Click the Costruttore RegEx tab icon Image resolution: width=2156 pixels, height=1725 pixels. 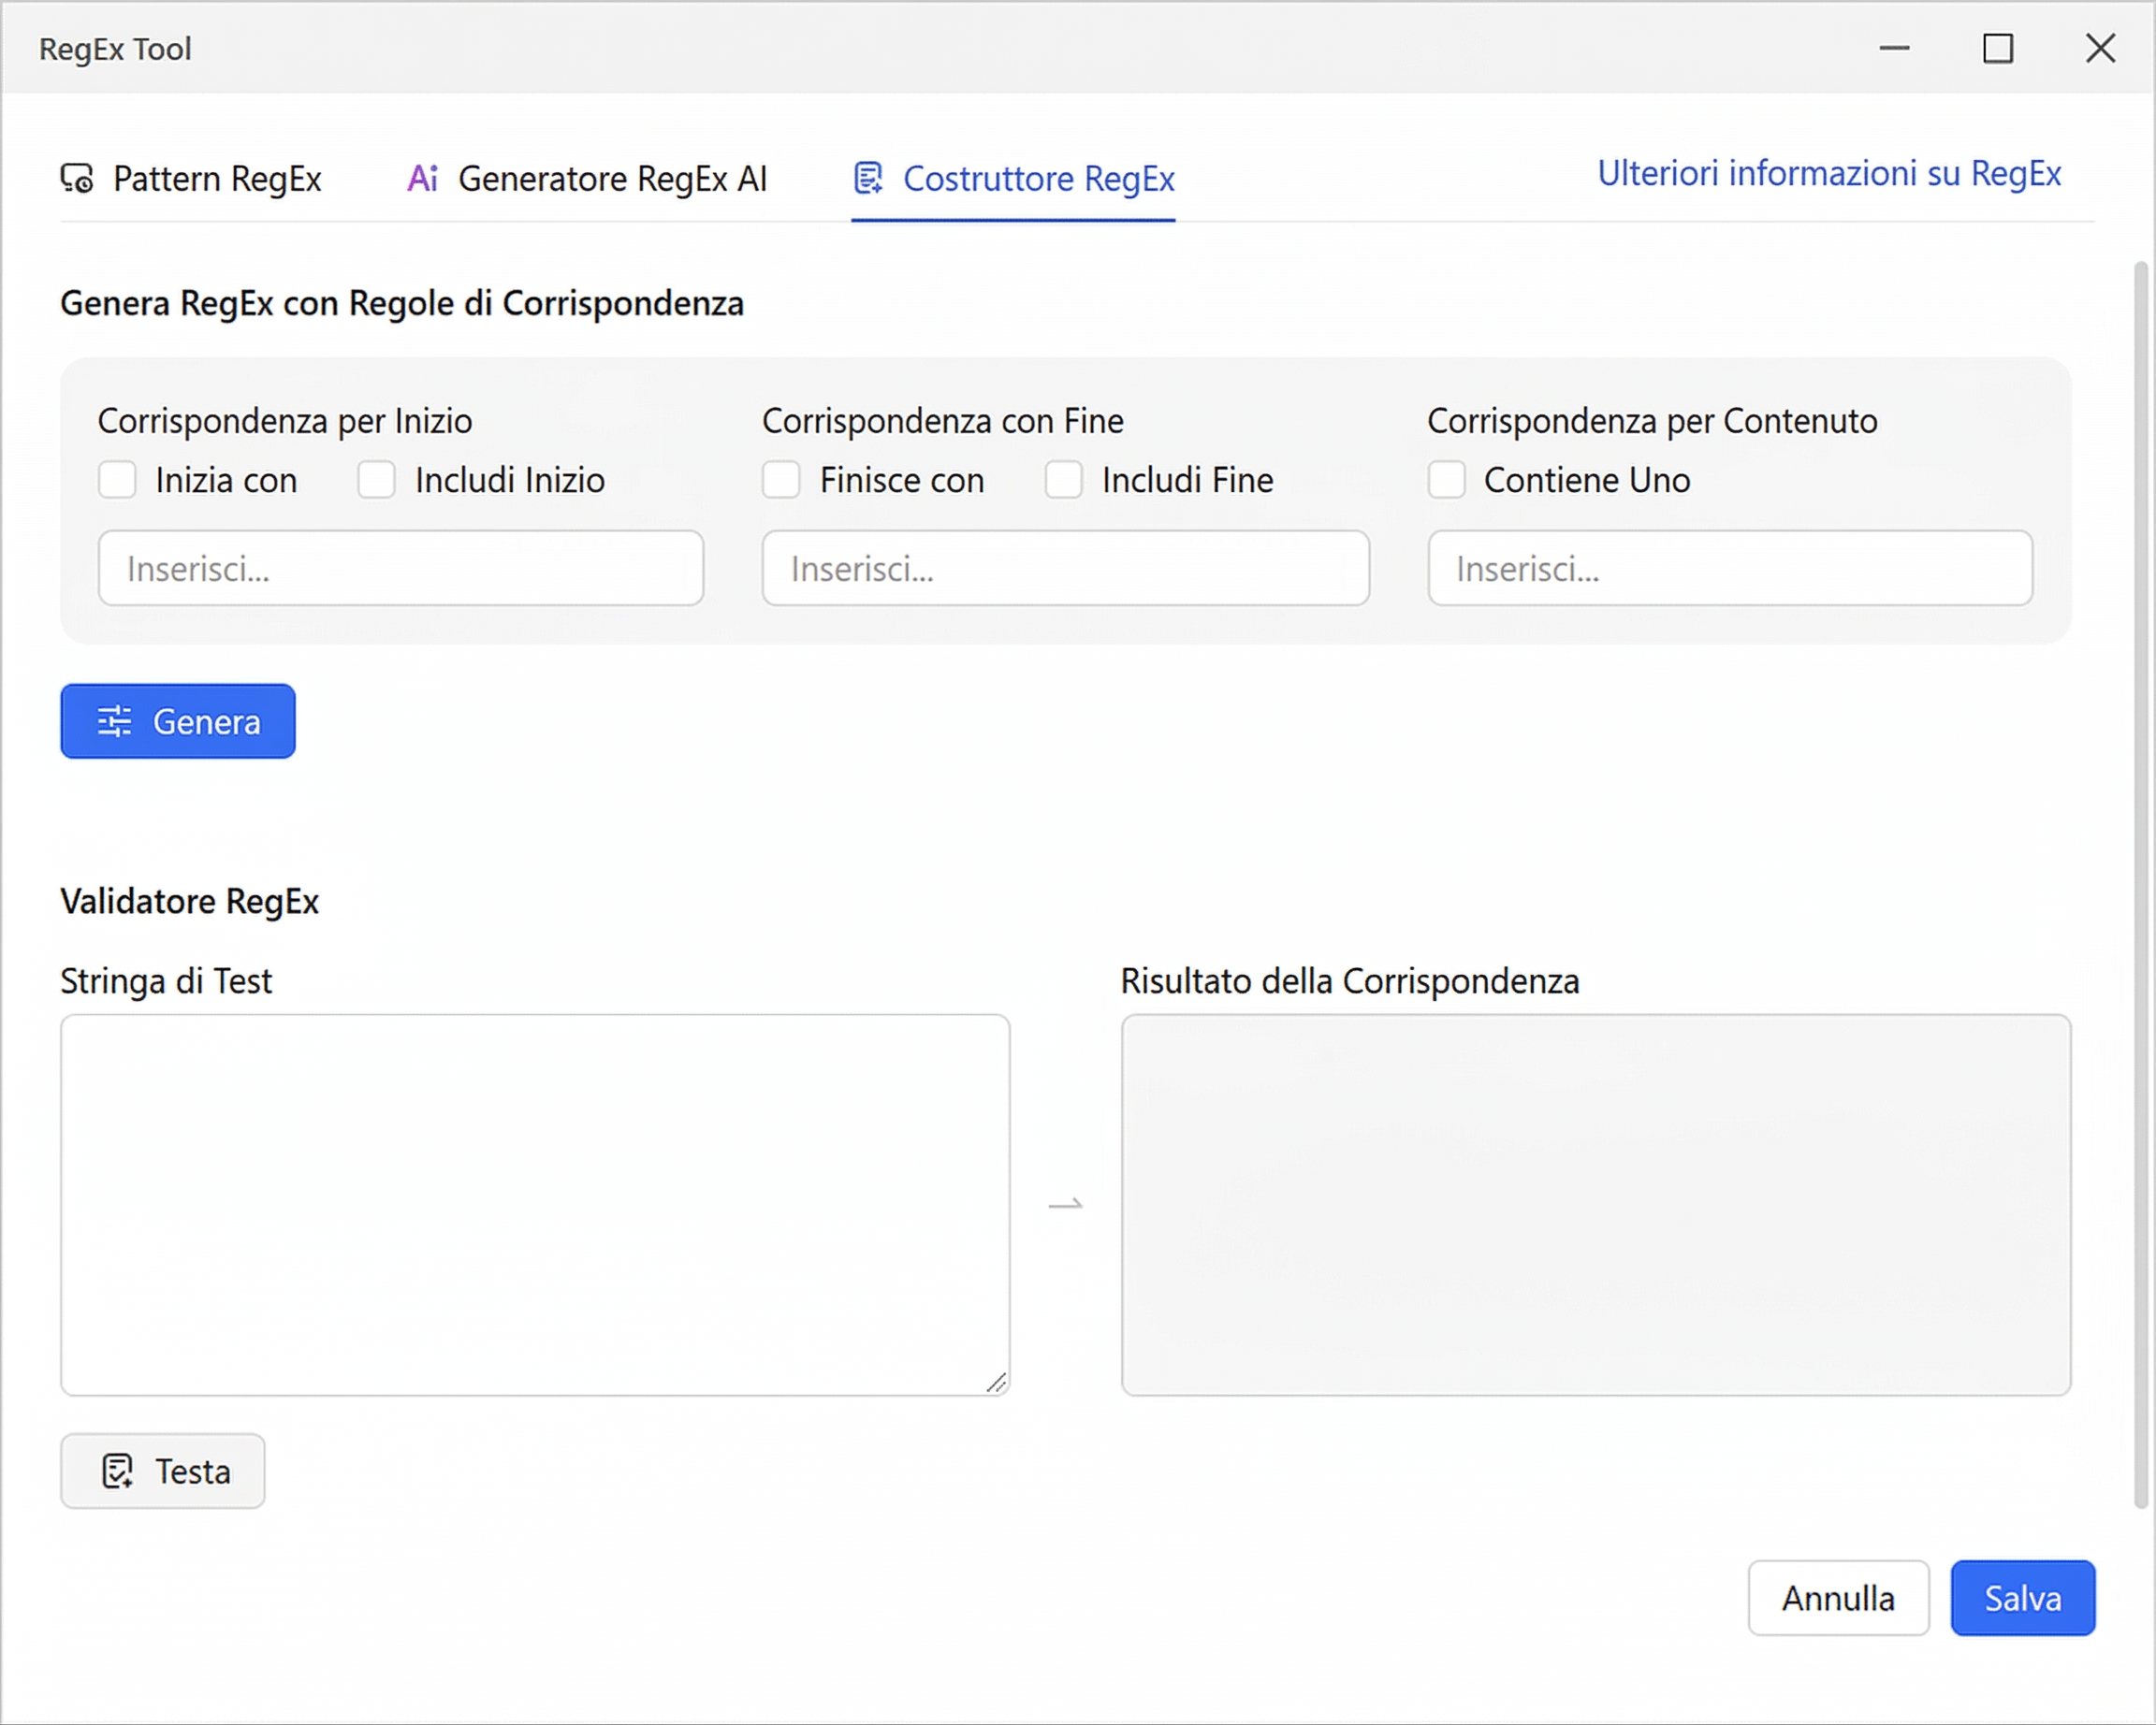click(868, 179)
